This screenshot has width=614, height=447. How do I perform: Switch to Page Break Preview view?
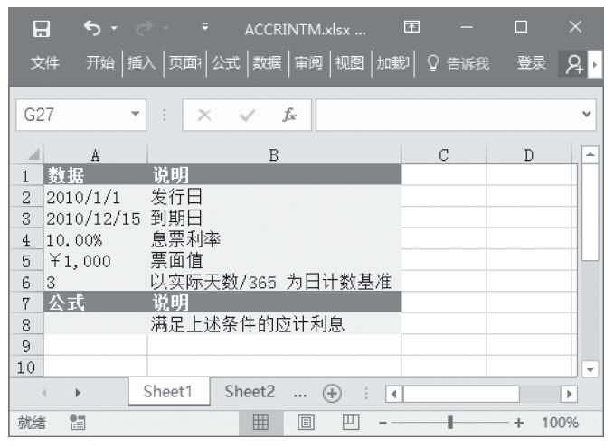[x=348, y=422]
